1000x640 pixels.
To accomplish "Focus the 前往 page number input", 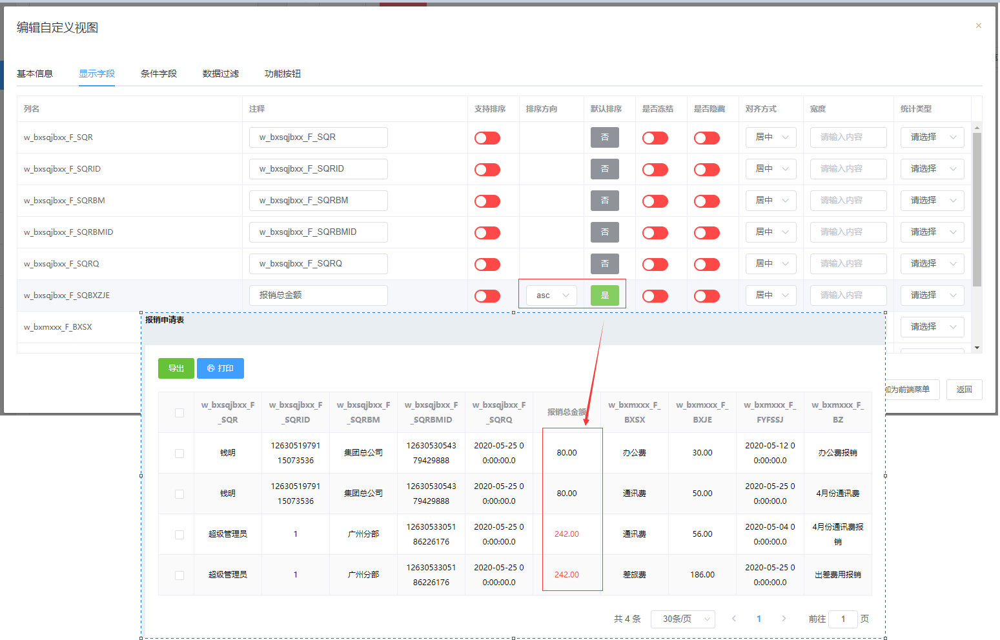I will [x=843, y=619].
